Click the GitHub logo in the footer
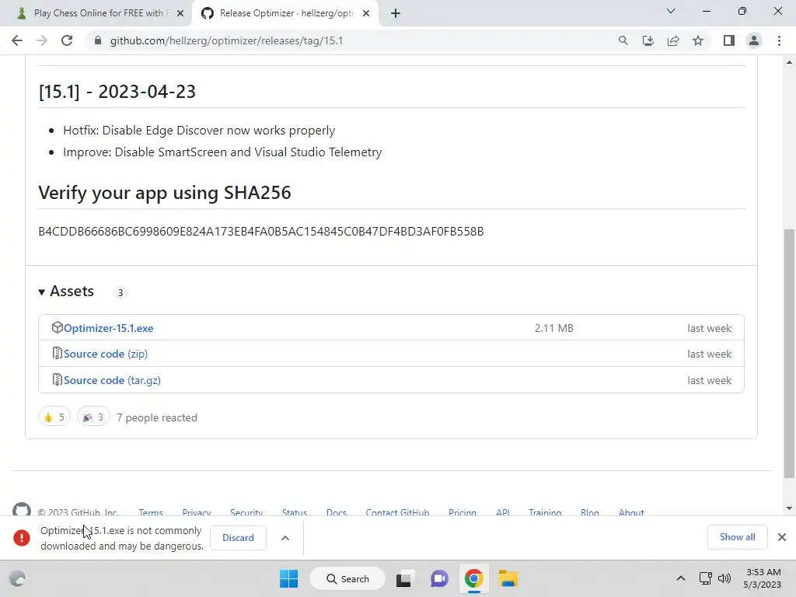 point(22,510)
